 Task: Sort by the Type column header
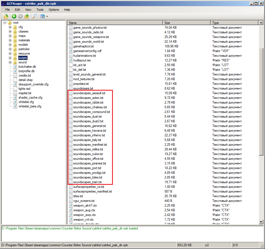(235, 23)
